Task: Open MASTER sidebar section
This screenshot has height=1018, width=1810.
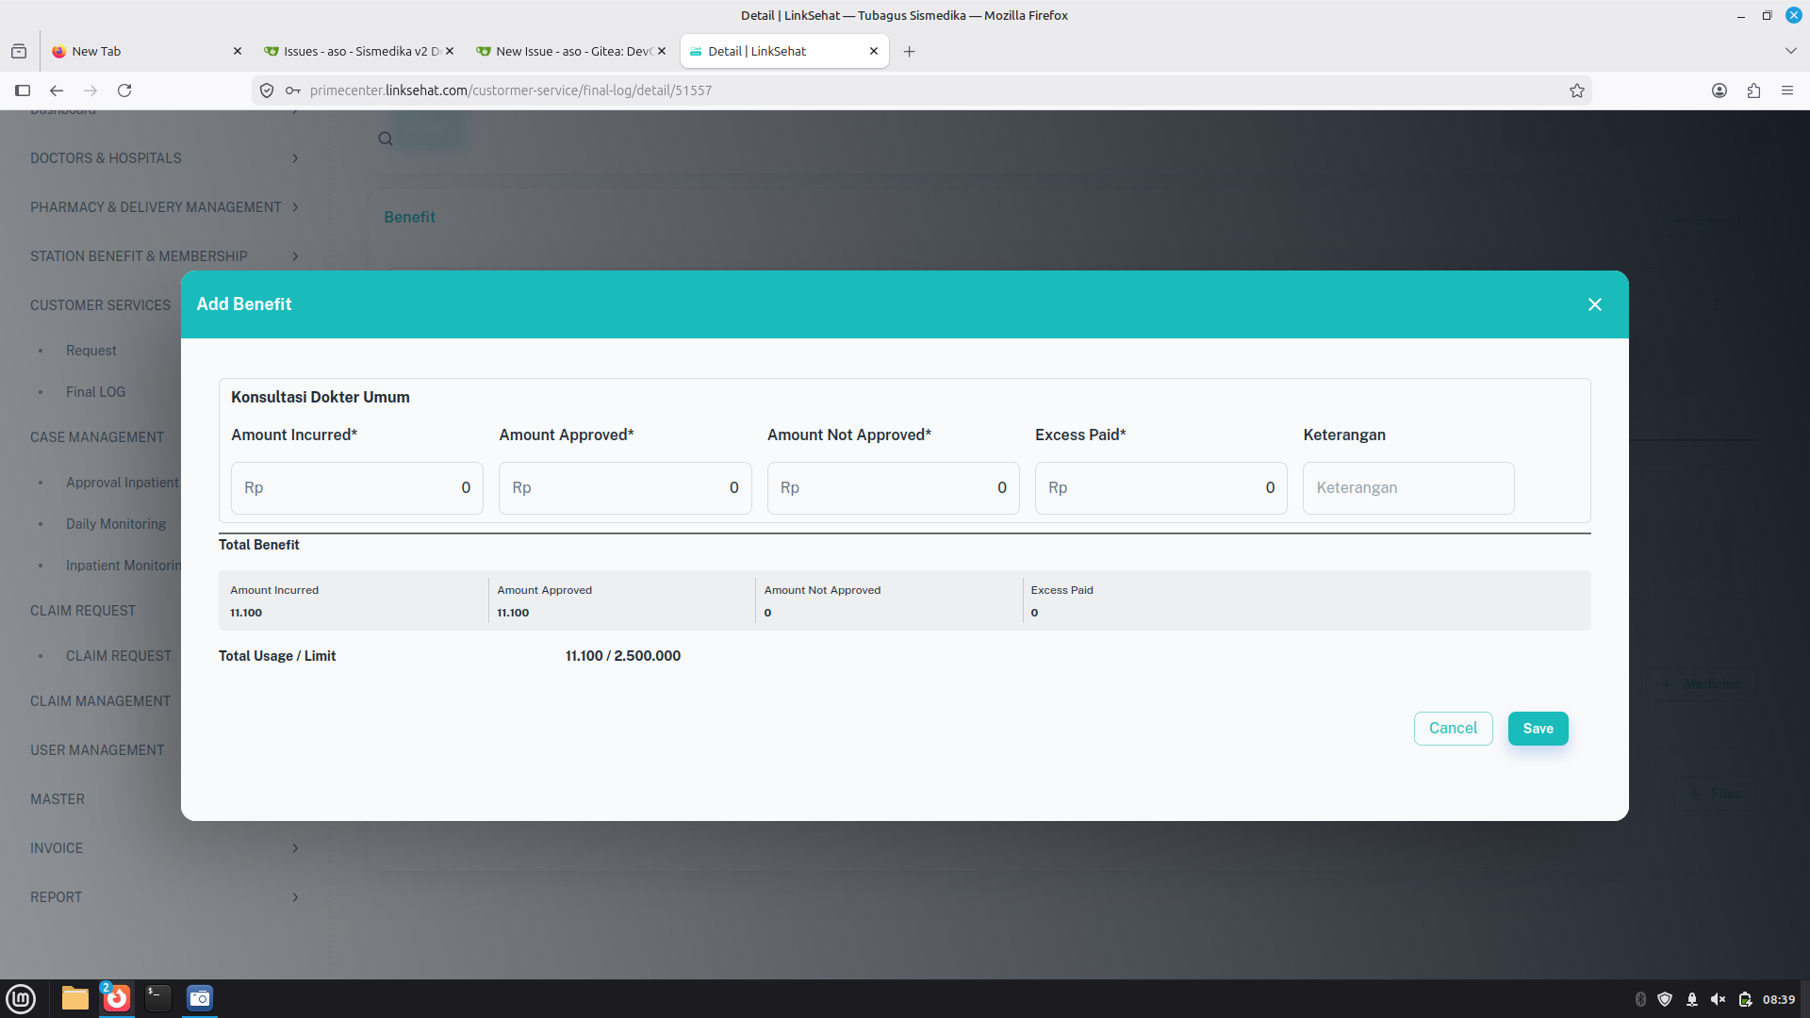Action: [x=57, y=799]
